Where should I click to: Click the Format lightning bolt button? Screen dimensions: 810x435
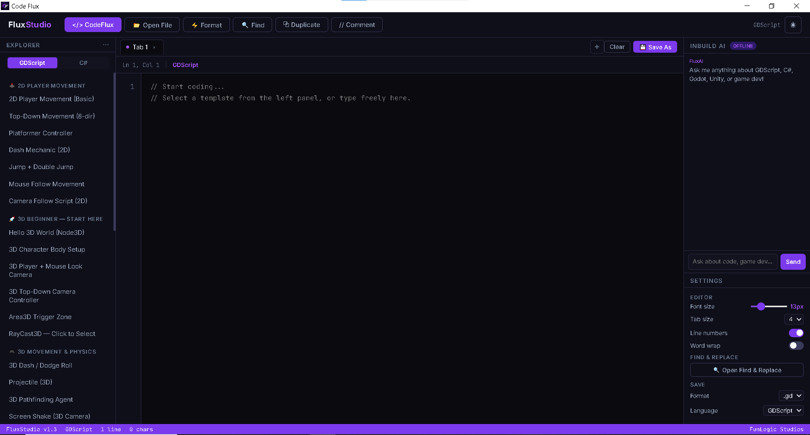tap(206, 25)
